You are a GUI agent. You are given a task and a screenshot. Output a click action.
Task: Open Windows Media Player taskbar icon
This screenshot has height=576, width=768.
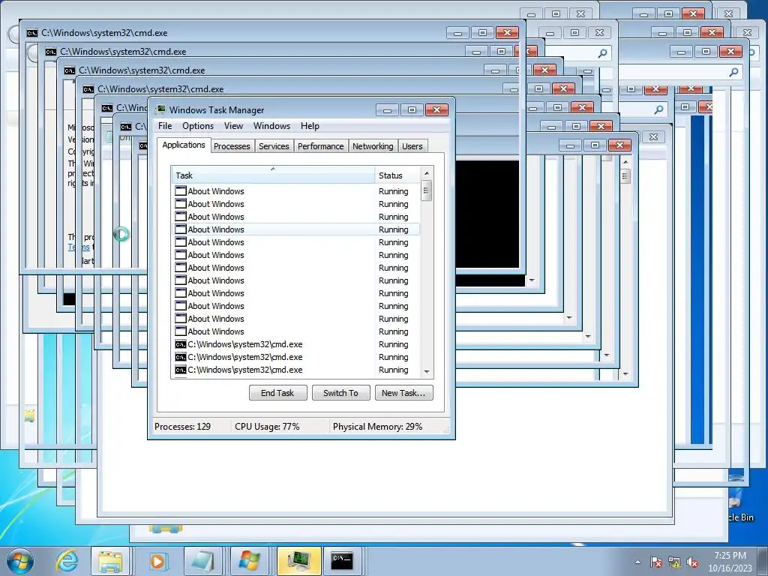coord(157,561)
